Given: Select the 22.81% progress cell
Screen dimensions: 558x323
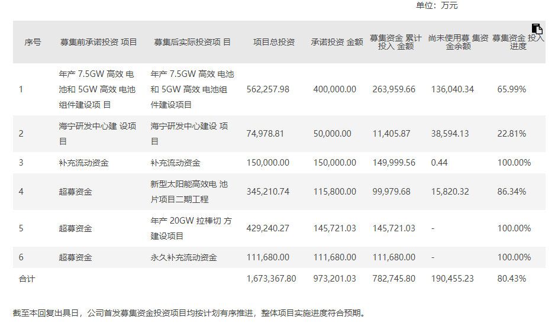Looking at the screenshot, I should 511,134.
